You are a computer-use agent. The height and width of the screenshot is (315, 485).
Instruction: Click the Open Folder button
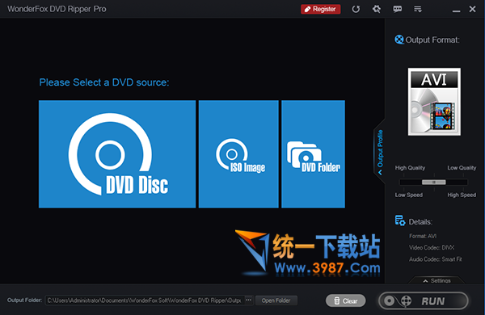[276, 300]
